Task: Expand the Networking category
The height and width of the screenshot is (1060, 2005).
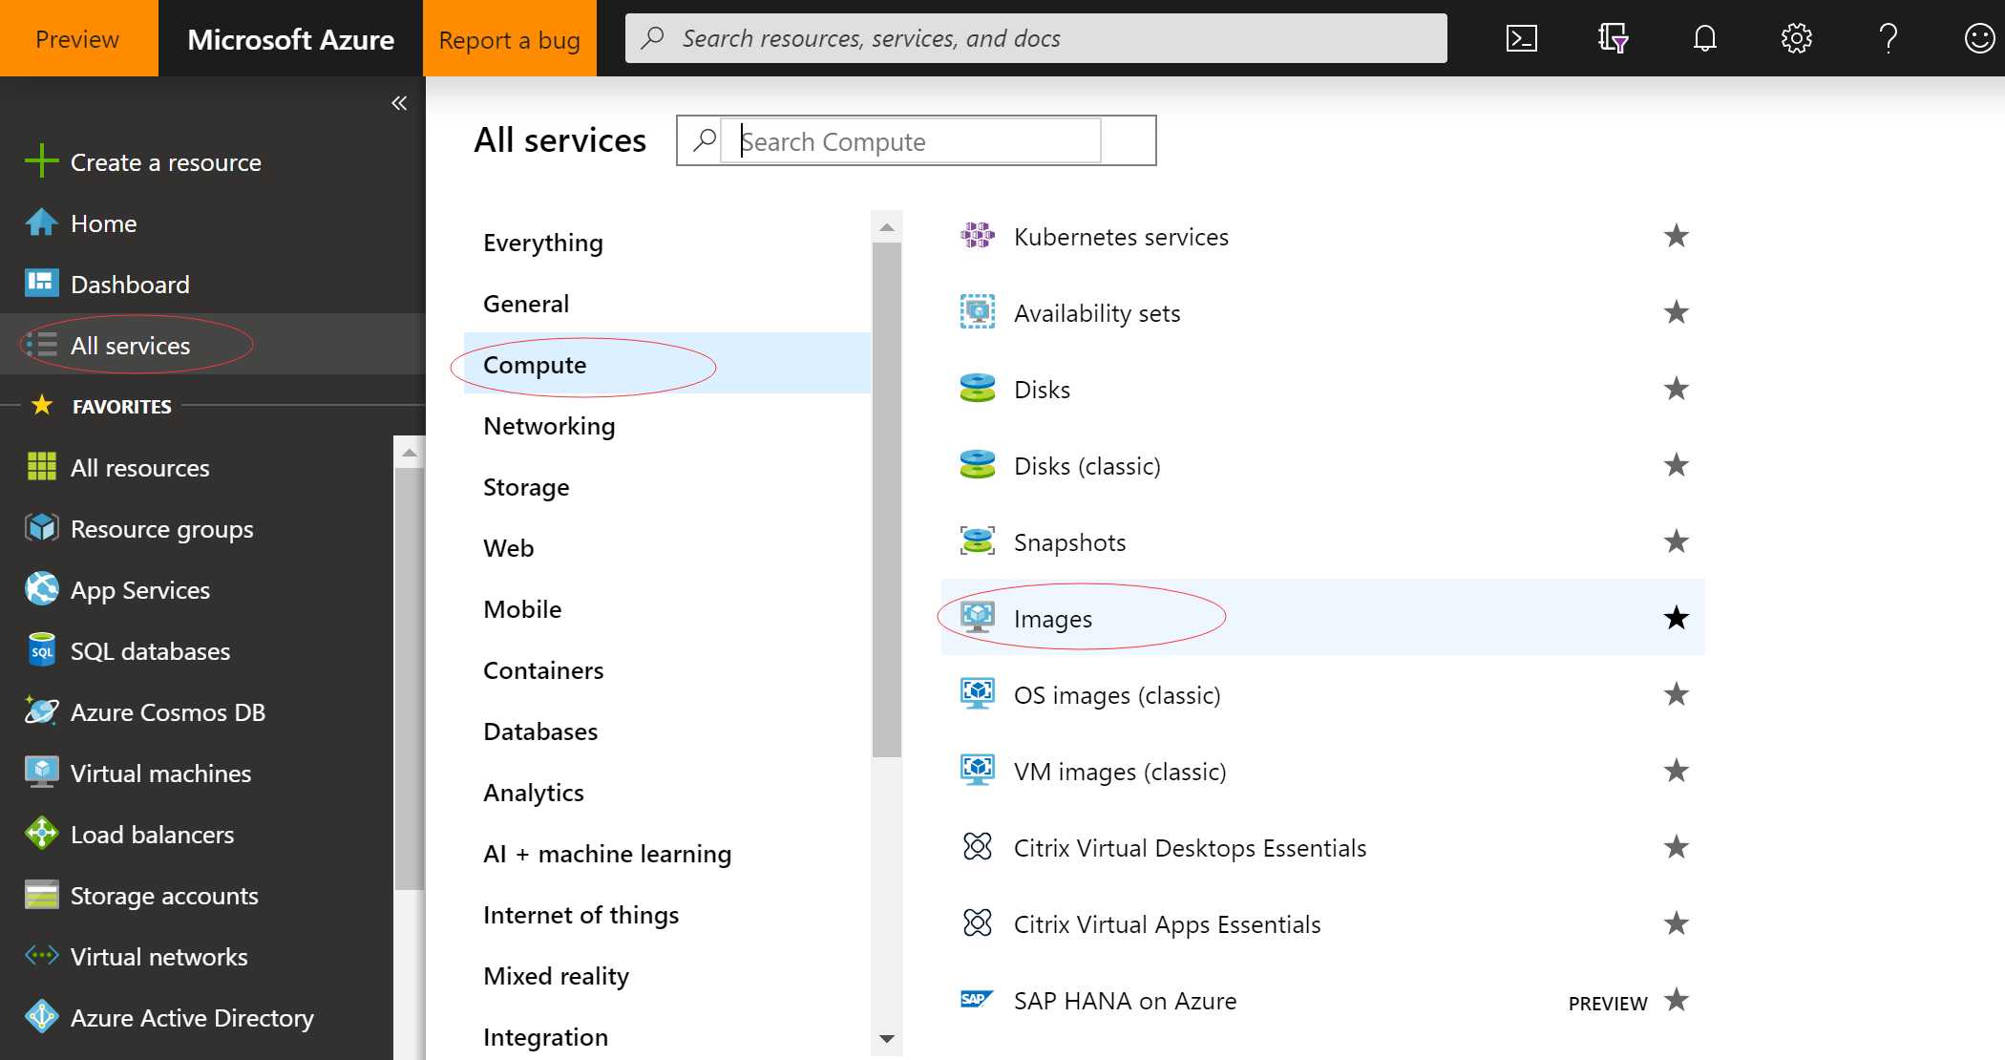Action: (x=548, y=425)
